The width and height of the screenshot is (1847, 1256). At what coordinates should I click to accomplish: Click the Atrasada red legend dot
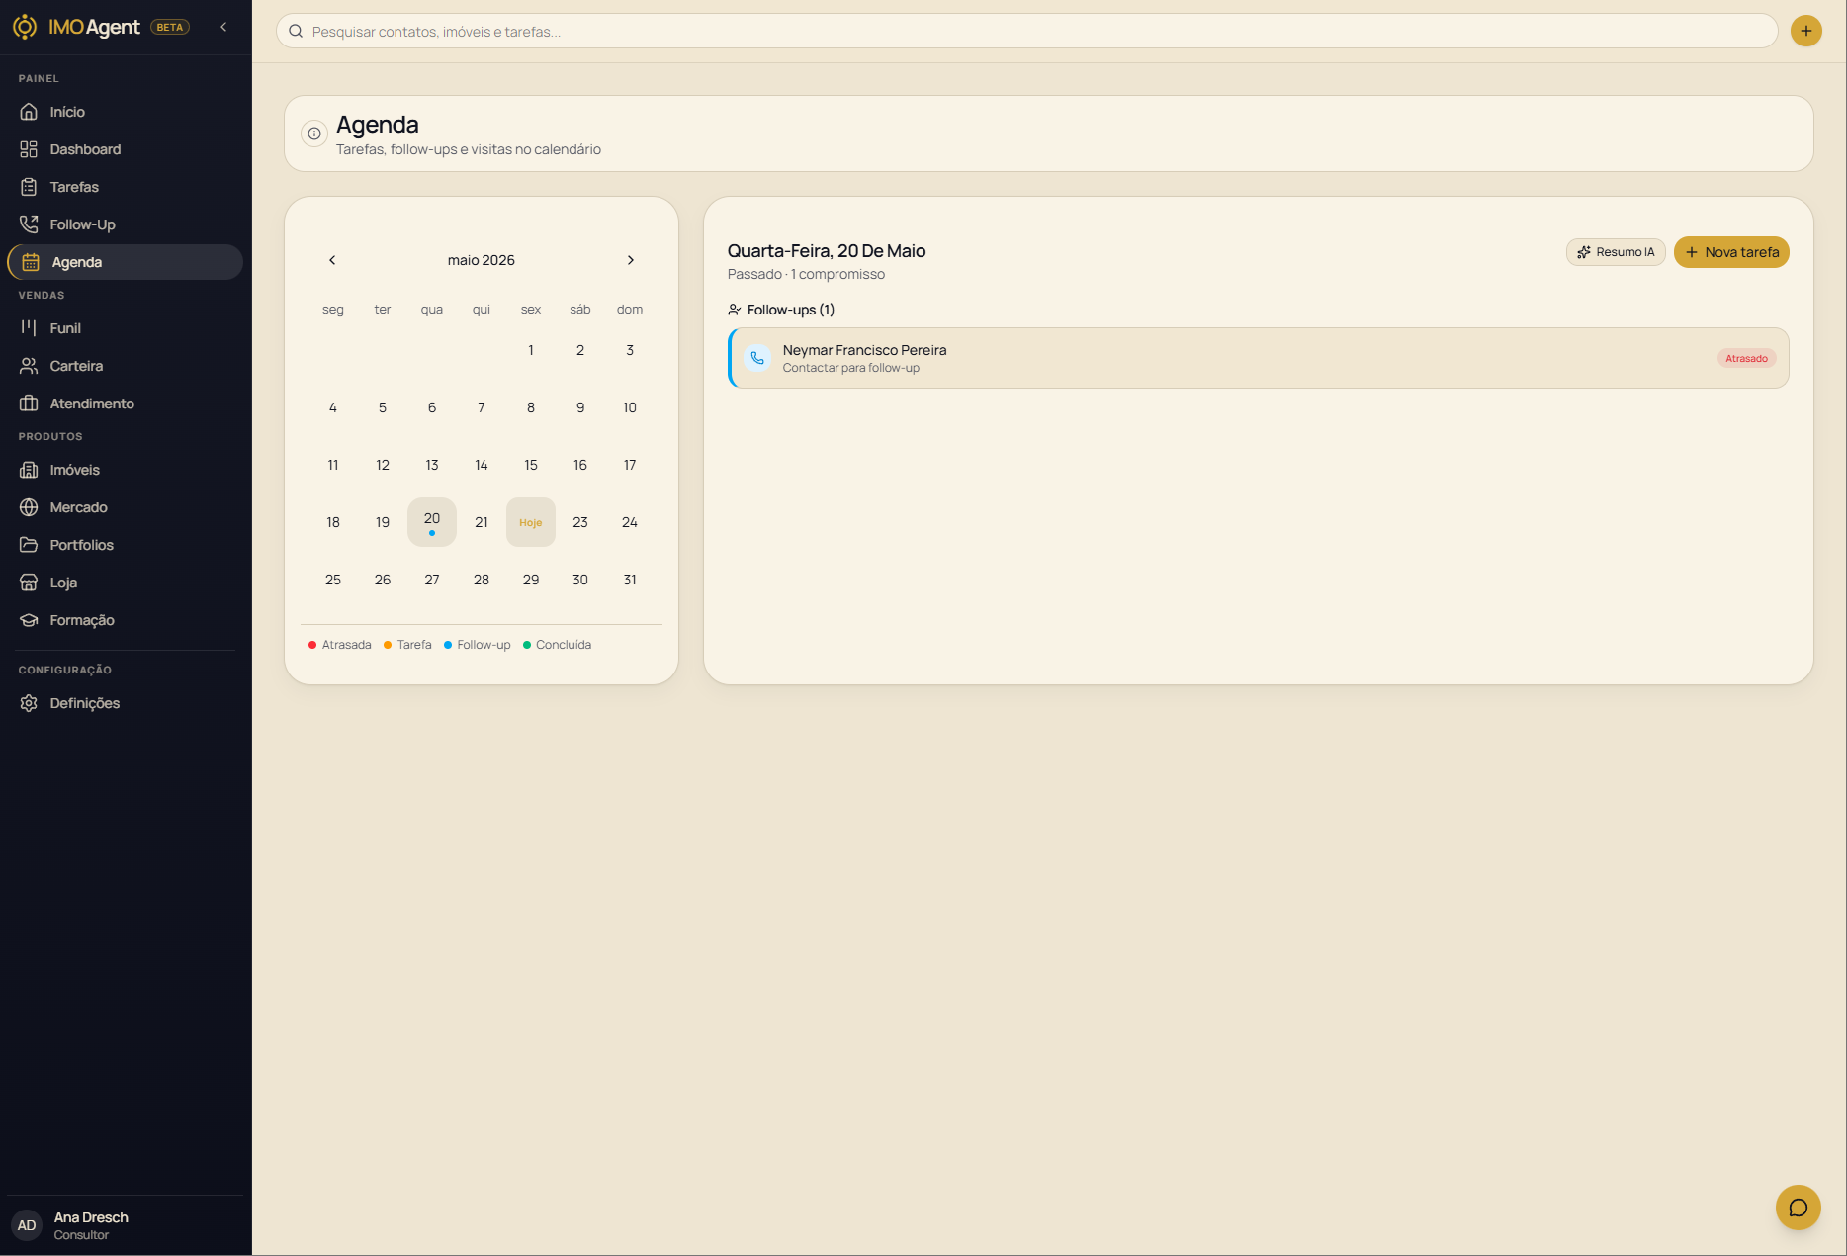pos(312,645)
